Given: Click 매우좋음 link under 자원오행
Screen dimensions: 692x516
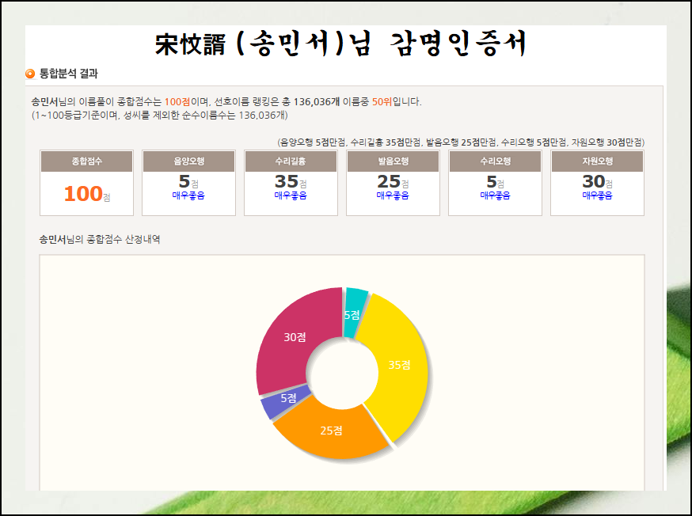Looking at the screenshot, I should (597, 195).
